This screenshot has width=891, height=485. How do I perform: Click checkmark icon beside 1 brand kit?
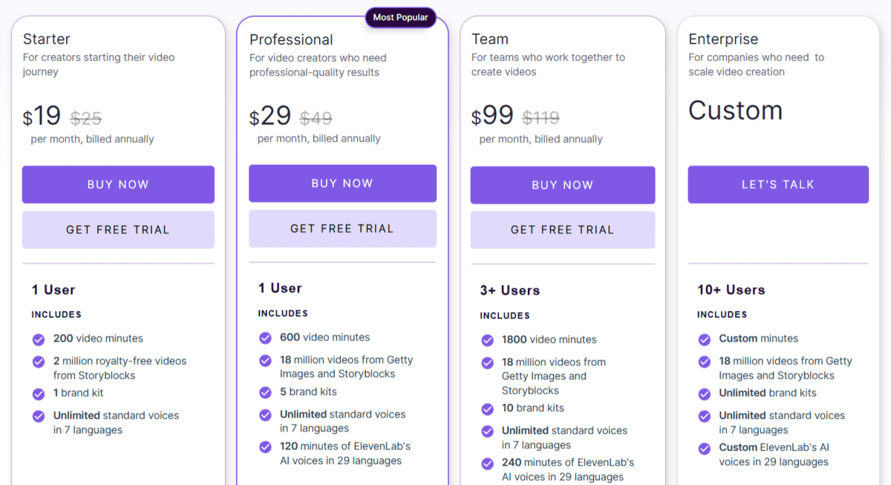click(x=39, y=394)
